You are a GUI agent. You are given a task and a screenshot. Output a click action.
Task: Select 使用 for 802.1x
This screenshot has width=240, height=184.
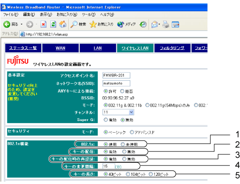point(105,144)
